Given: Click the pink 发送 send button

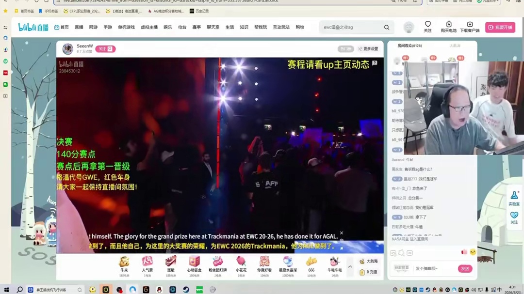Looking at the screenshot, I should pyautogui.click(x=465, y=269).
